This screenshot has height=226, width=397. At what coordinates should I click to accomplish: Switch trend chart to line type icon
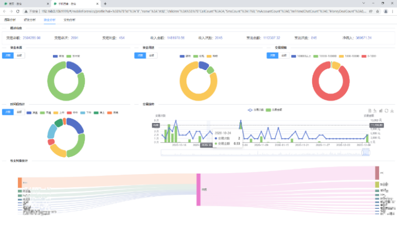point(375,111)
